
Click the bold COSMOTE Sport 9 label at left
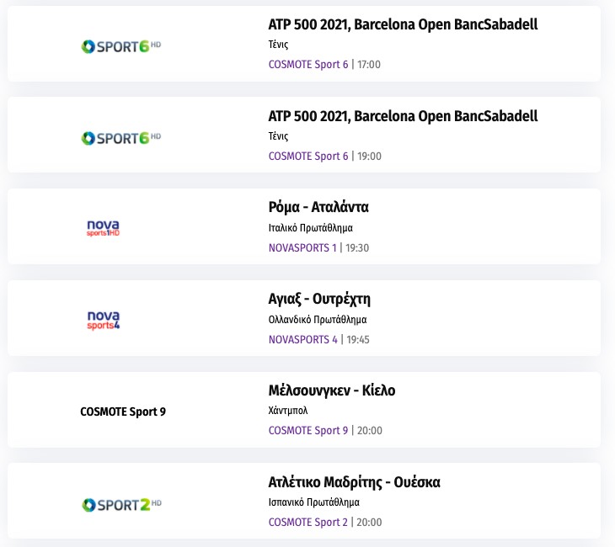tap(123, 412)
